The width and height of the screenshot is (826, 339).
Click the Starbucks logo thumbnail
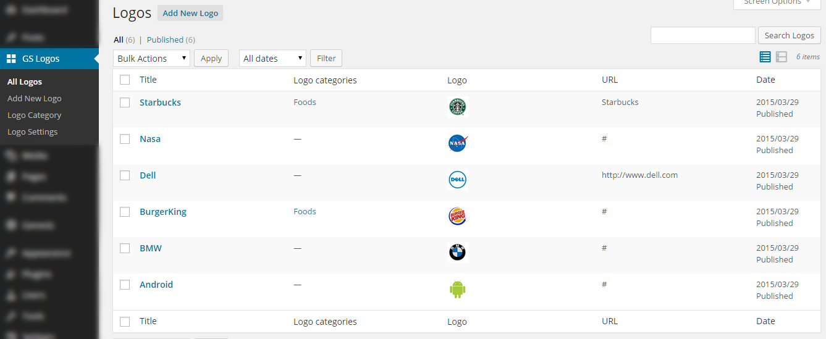point(457,107)
